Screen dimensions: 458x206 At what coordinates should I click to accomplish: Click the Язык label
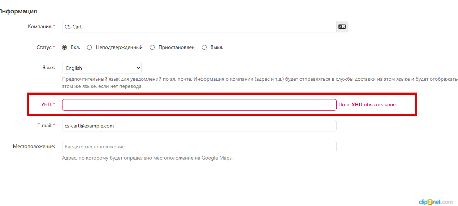(48, 68)
